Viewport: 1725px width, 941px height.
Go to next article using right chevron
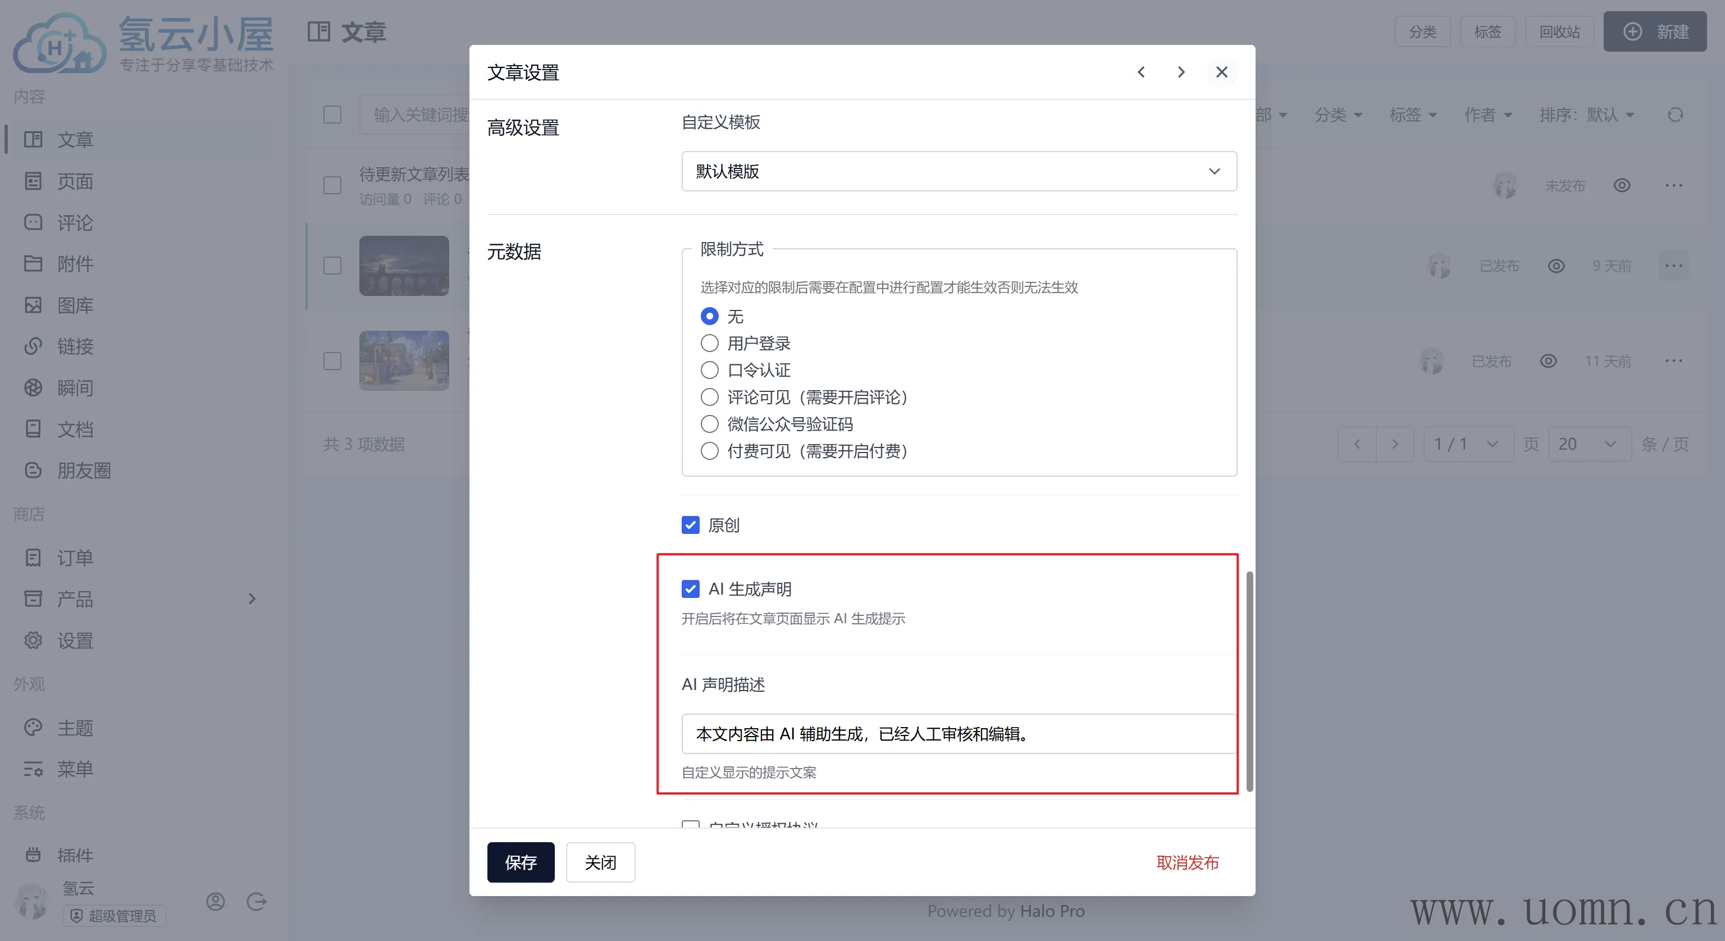(x=1181, y=72)
